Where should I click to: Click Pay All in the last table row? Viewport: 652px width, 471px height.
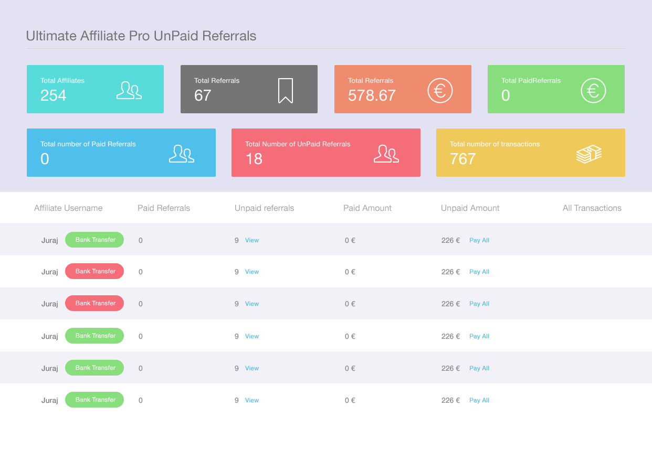479,400
